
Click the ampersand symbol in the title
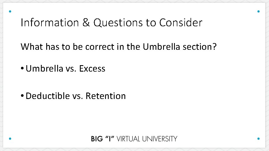click(x=86, y=23)
